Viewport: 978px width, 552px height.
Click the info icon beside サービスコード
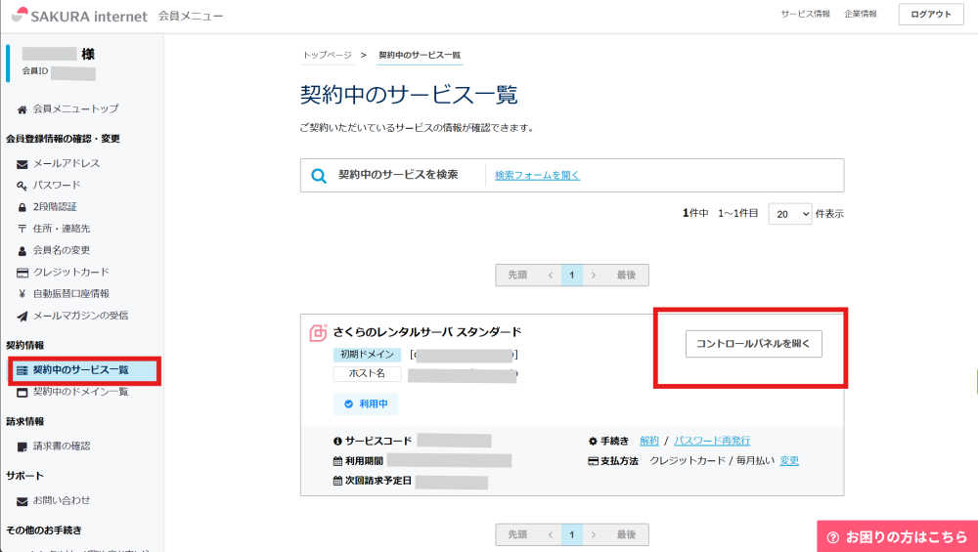337,441
